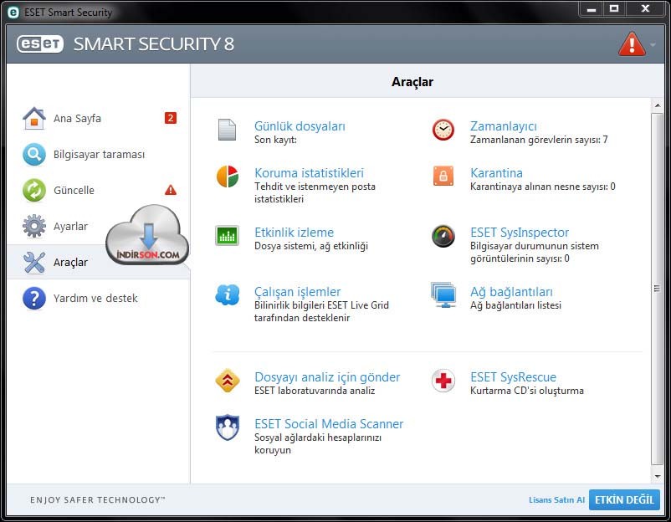Click the Günlük dosyaları document icon

(x=227, y=130)
